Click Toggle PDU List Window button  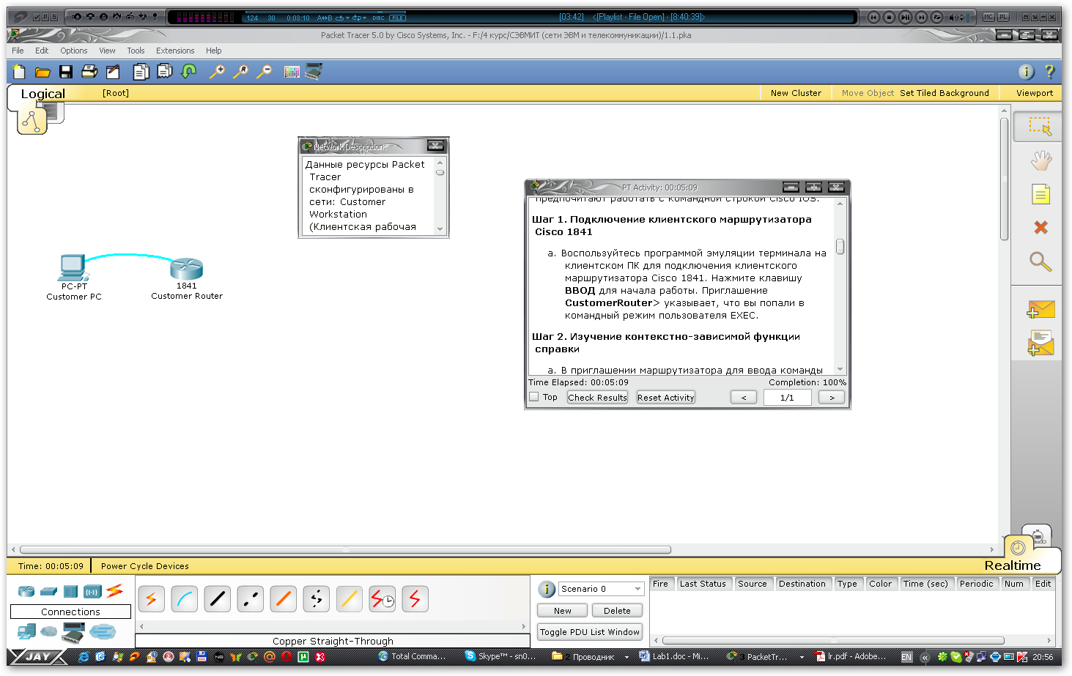click(590, 632)
